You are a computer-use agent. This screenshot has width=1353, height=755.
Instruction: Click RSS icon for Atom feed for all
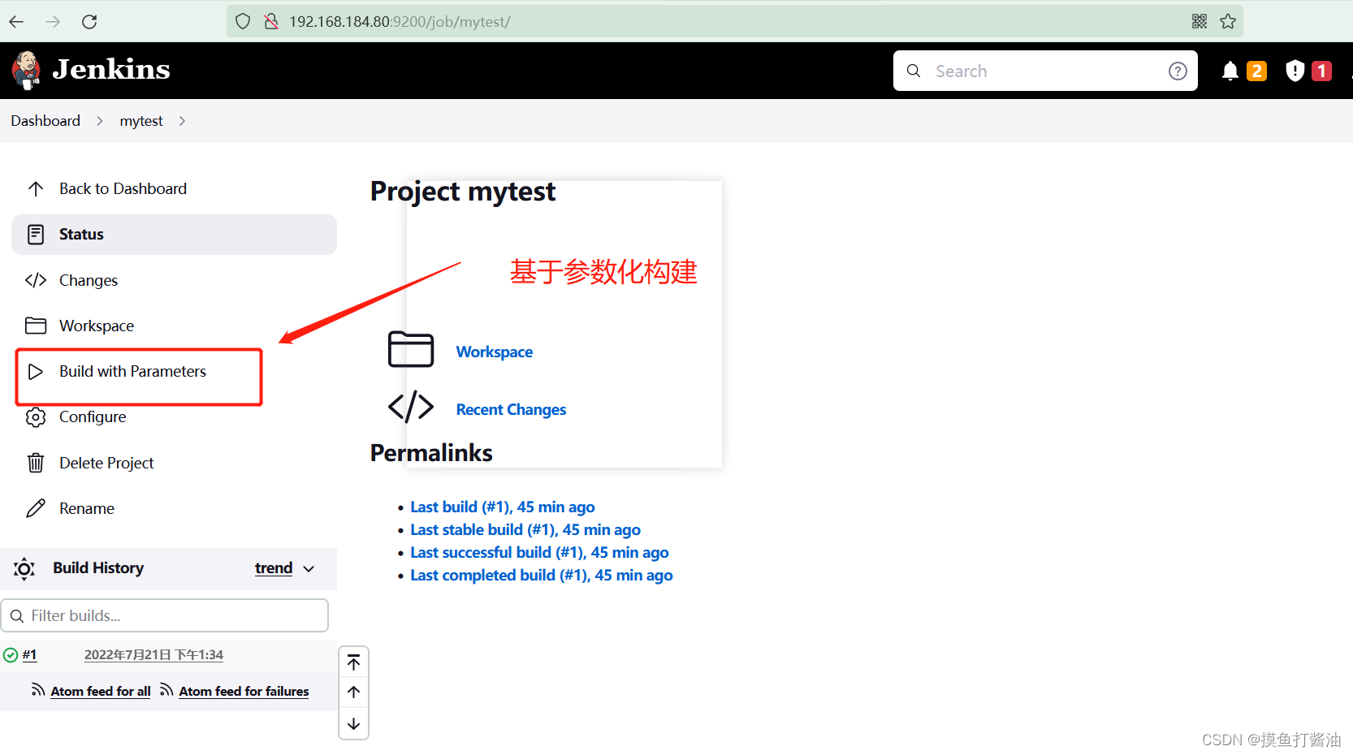click(x=38, y=690)
